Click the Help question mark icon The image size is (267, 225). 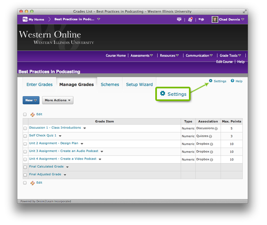[232, 81]
